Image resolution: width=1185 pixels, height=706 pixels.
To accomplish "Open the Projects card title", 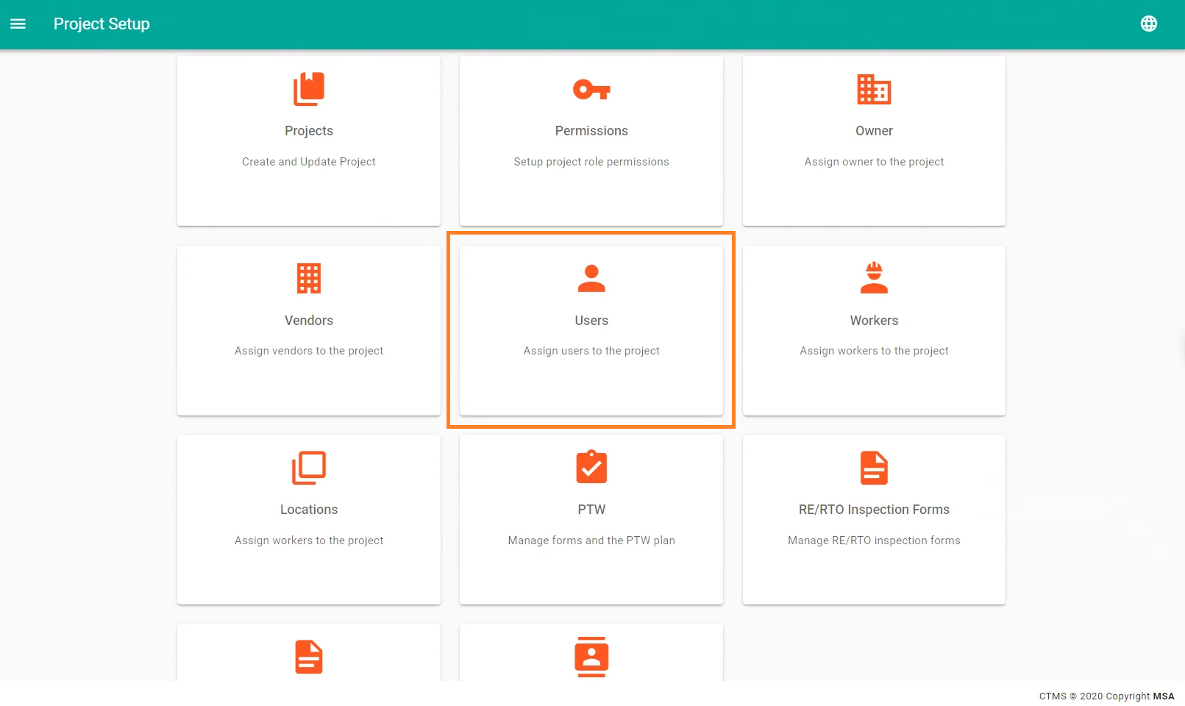I will [309, 131].
